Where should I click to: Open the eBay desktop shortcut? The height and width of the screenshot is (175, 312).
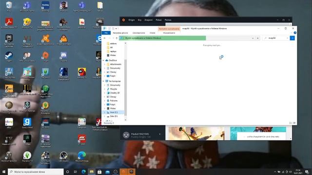click(9, 123)
